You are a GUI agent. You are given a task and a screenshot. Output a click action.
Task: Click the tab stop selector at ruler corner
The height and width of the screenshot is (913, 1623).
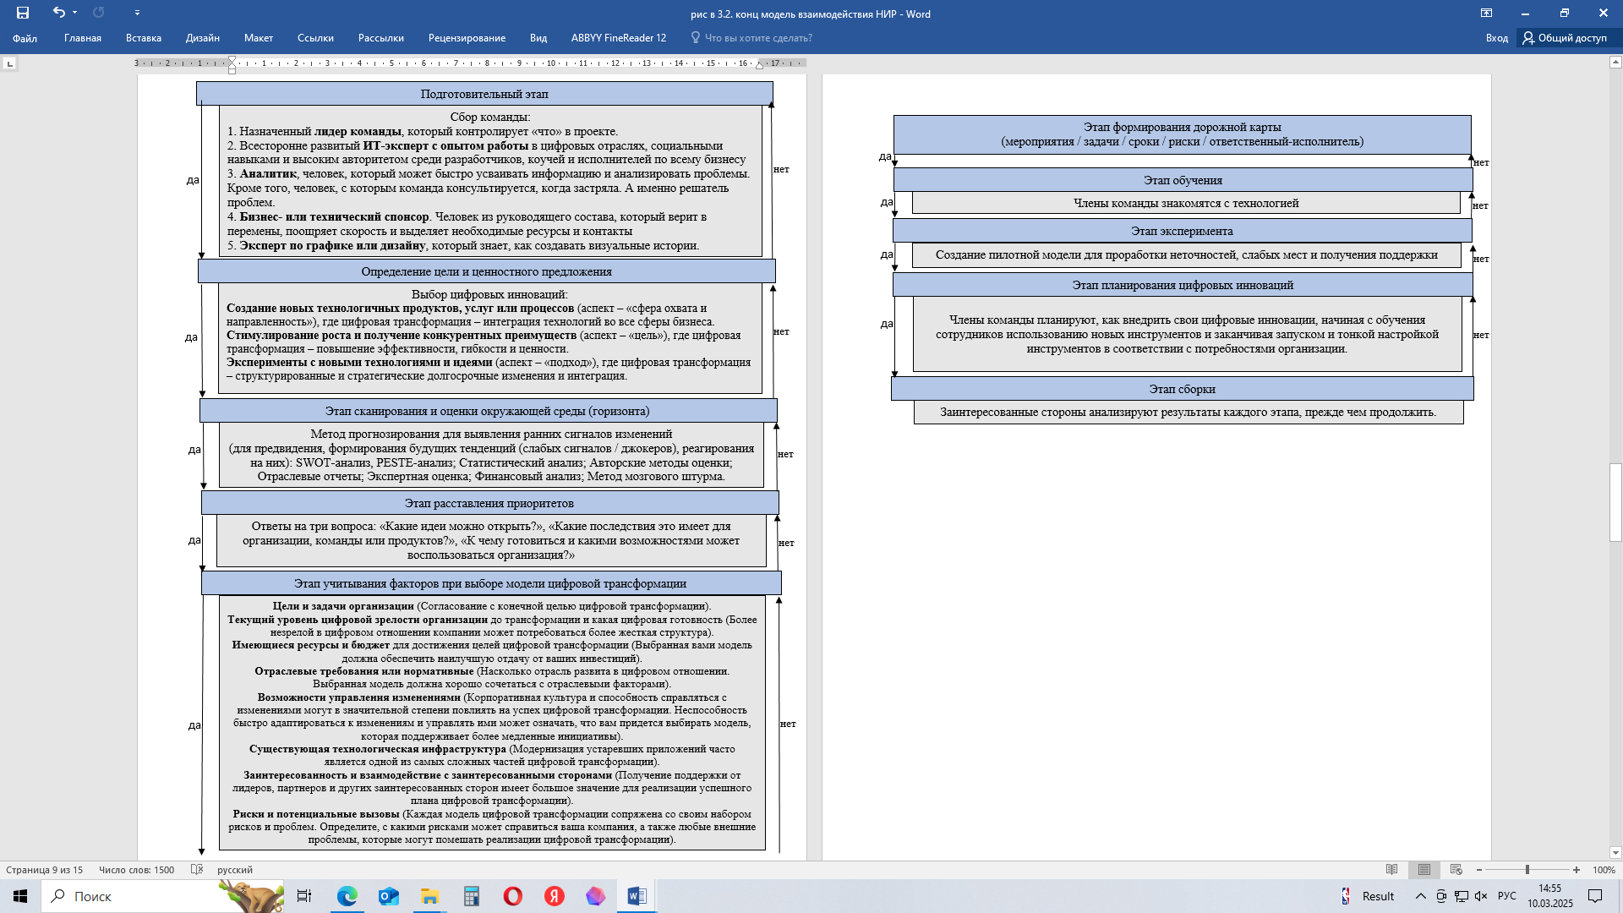[x=9, y=63]
